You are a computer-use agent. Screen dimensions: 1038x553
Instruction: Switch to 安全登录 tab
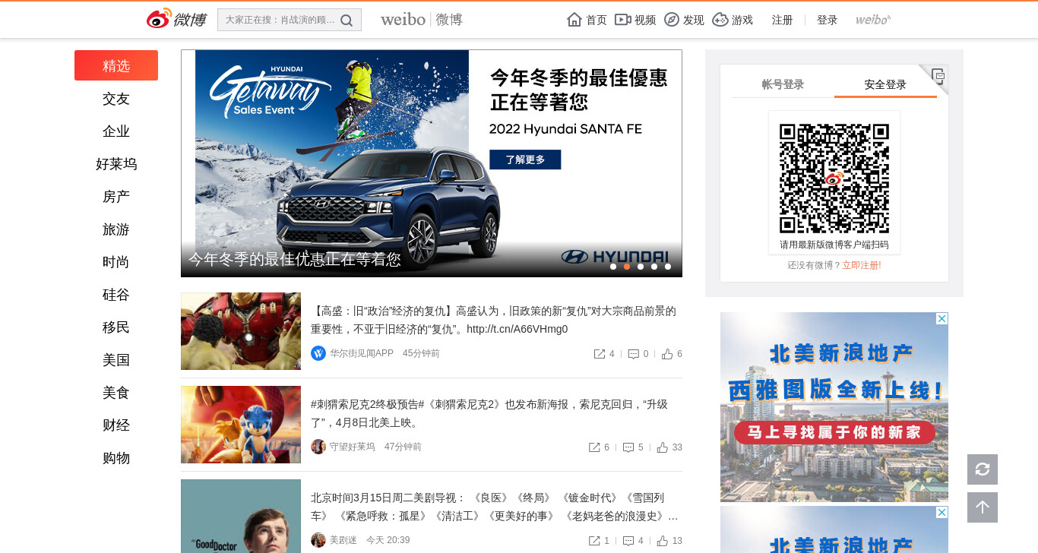(x=885, y=84)
